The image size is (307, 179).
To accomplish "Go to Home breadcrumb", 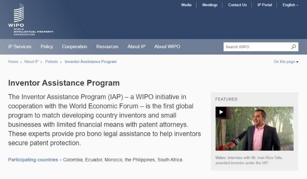I will (x=13, y=62).
